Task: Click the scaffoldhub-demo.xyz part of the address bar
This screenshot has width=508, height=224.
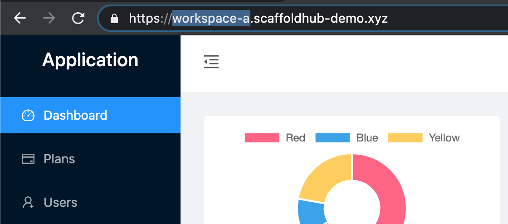Action: click(320, 18)
